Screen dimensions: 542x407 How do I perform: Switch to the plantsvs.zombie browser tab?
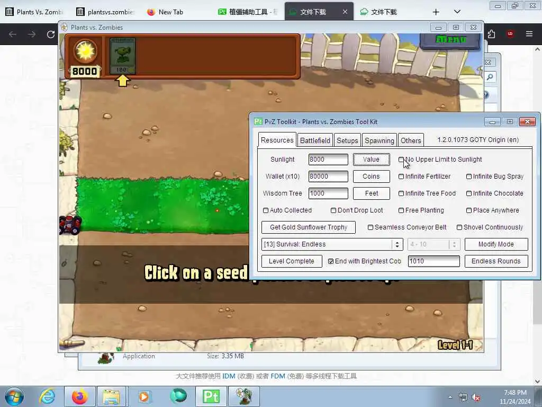[106, 12]
